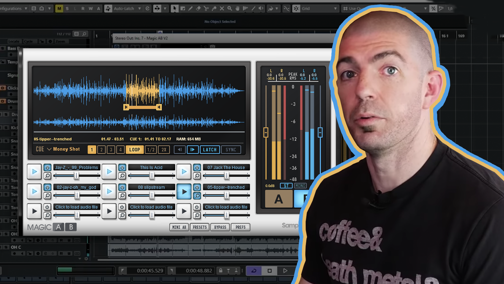Screen dimensions: 504x284
Task: Toggle power for This Is Acid slot
Action: click(122, 168)
